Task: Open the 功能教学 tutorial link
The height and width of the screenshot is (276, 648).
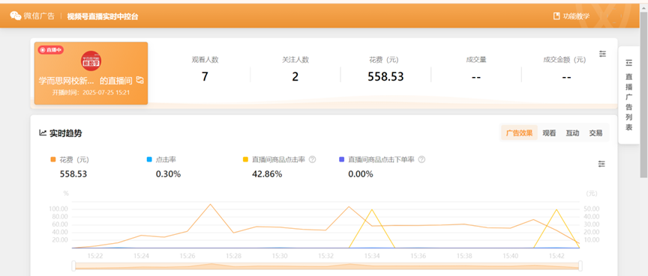Action: point(571,16)
